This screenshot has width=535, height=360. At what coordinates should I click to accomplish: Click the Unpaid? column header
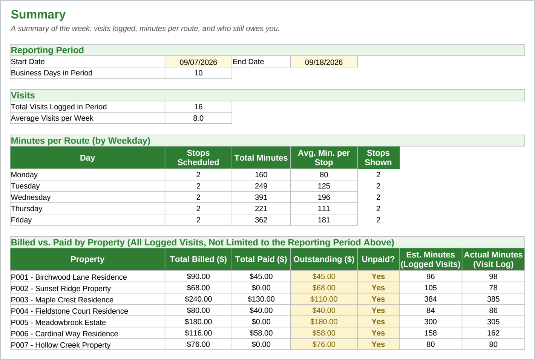click(378, 259)
